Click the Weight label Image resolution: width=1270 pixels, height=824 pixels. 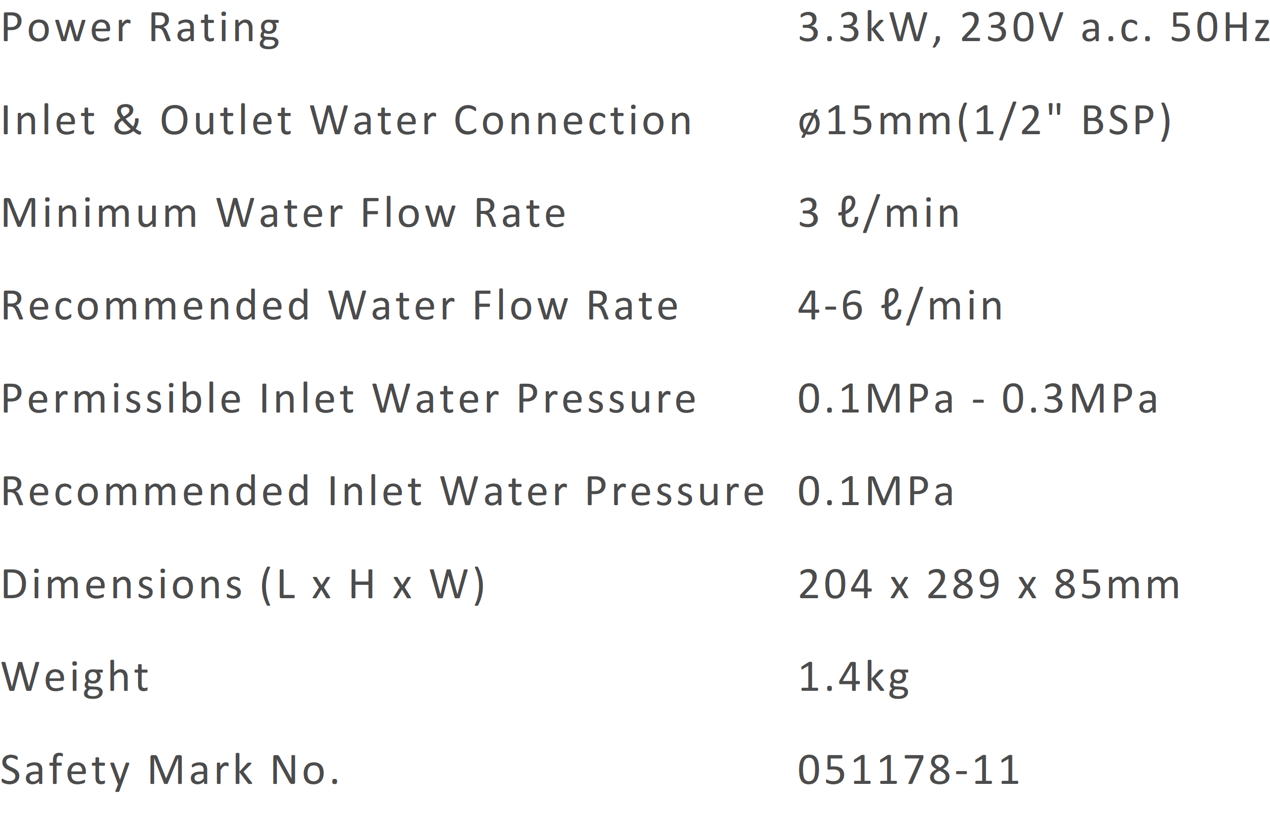[x=75, y=678]
